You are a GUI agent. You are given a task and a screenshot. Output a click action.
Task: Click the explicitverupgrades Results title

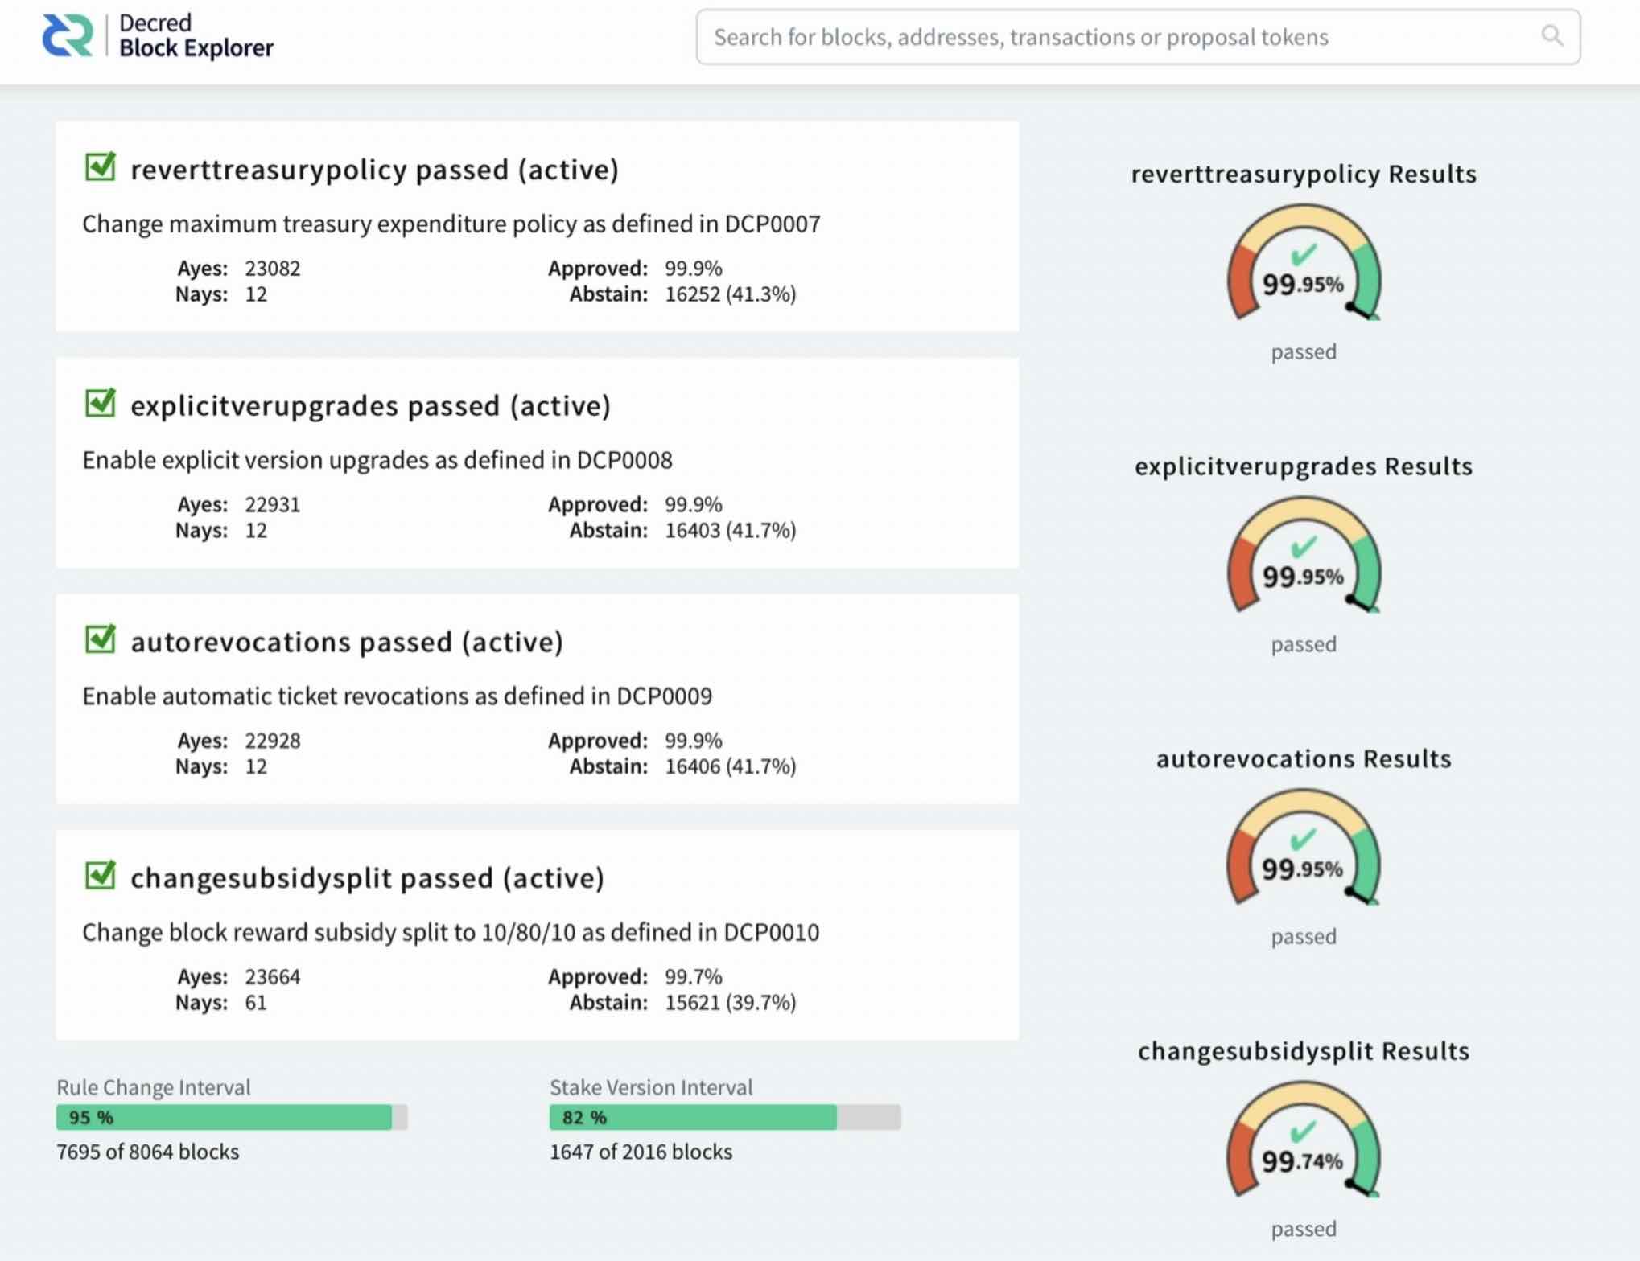(1304, 466)
